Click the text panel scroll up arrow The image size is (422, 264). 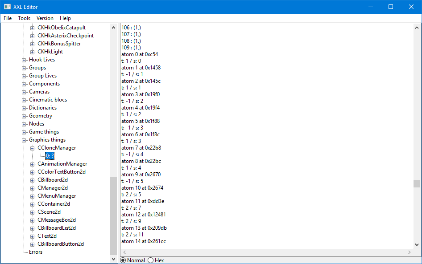[x=417, y=28]
